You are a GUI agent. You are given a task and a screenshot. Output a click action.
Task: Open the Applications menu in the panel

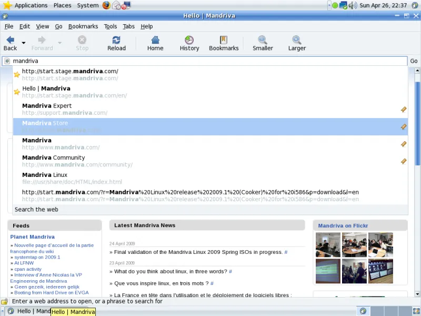(31, 5)
